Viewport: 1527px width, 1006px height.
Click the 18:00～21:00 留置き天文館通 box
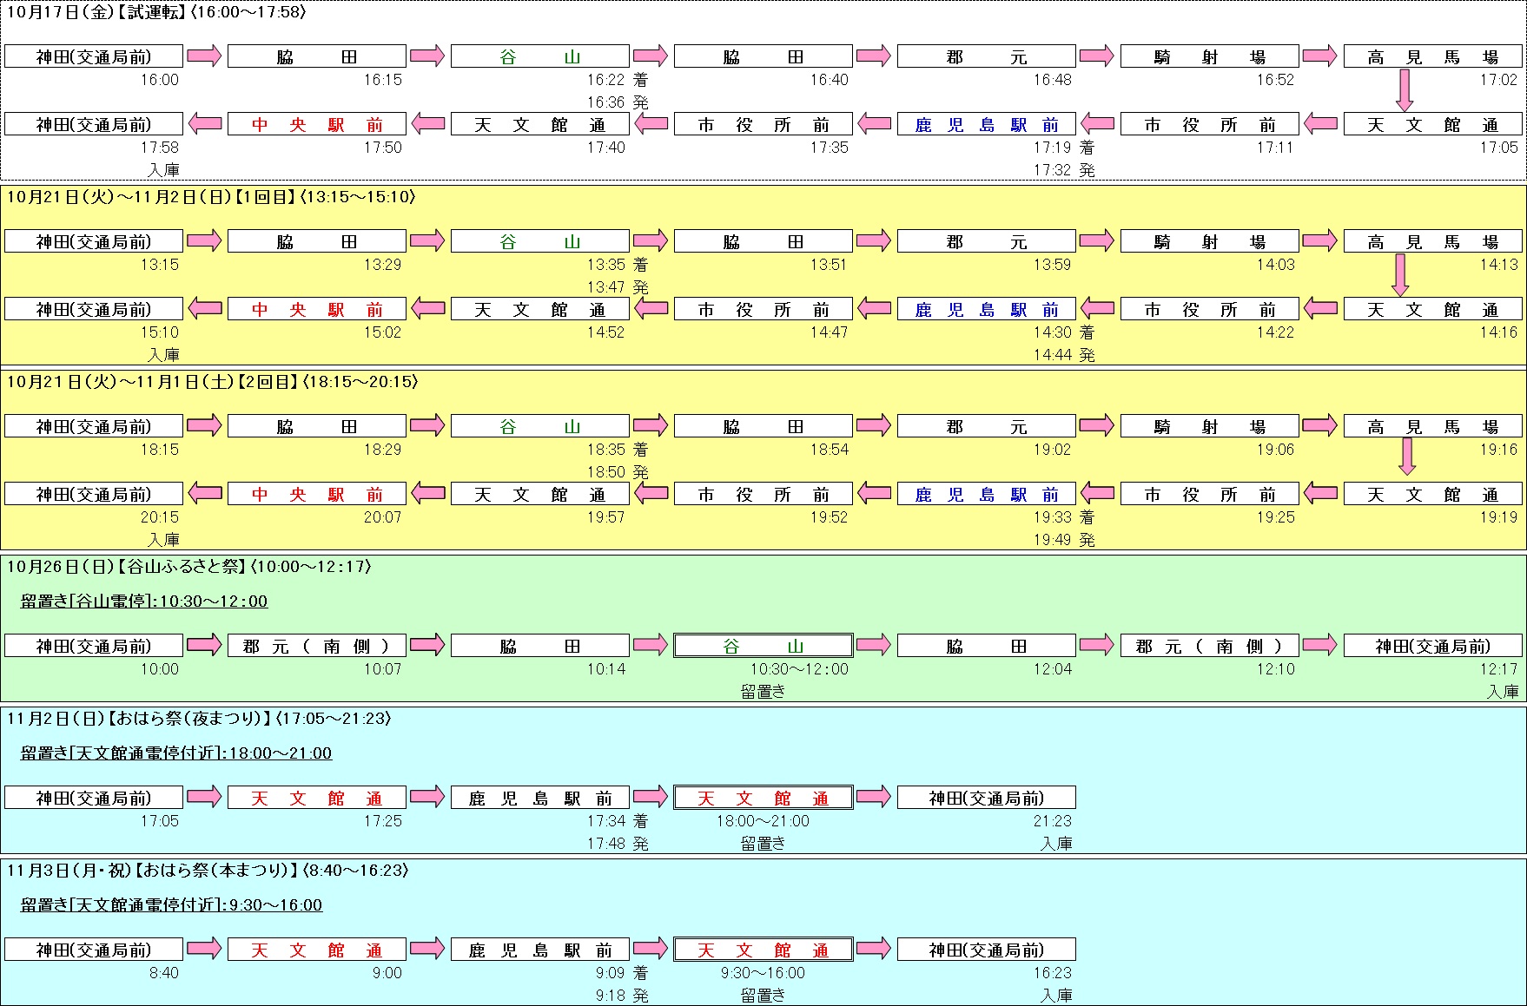[x=763, y=798]
